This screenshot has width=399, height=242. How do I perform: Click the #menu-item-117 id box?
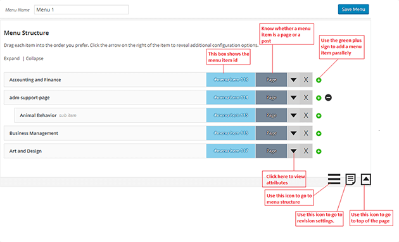click(x=231, y=151)
